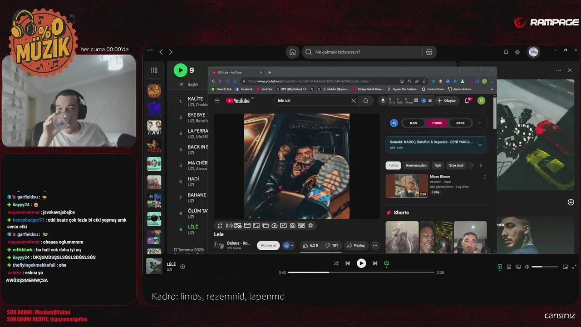Clear the YouTube search text

354,101
